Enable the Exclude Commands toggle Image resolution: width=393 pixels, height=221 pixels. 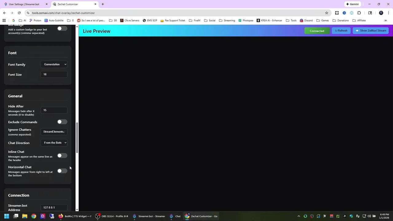coord(62,122)
